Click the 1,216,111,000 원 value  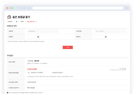pos(32,82)
